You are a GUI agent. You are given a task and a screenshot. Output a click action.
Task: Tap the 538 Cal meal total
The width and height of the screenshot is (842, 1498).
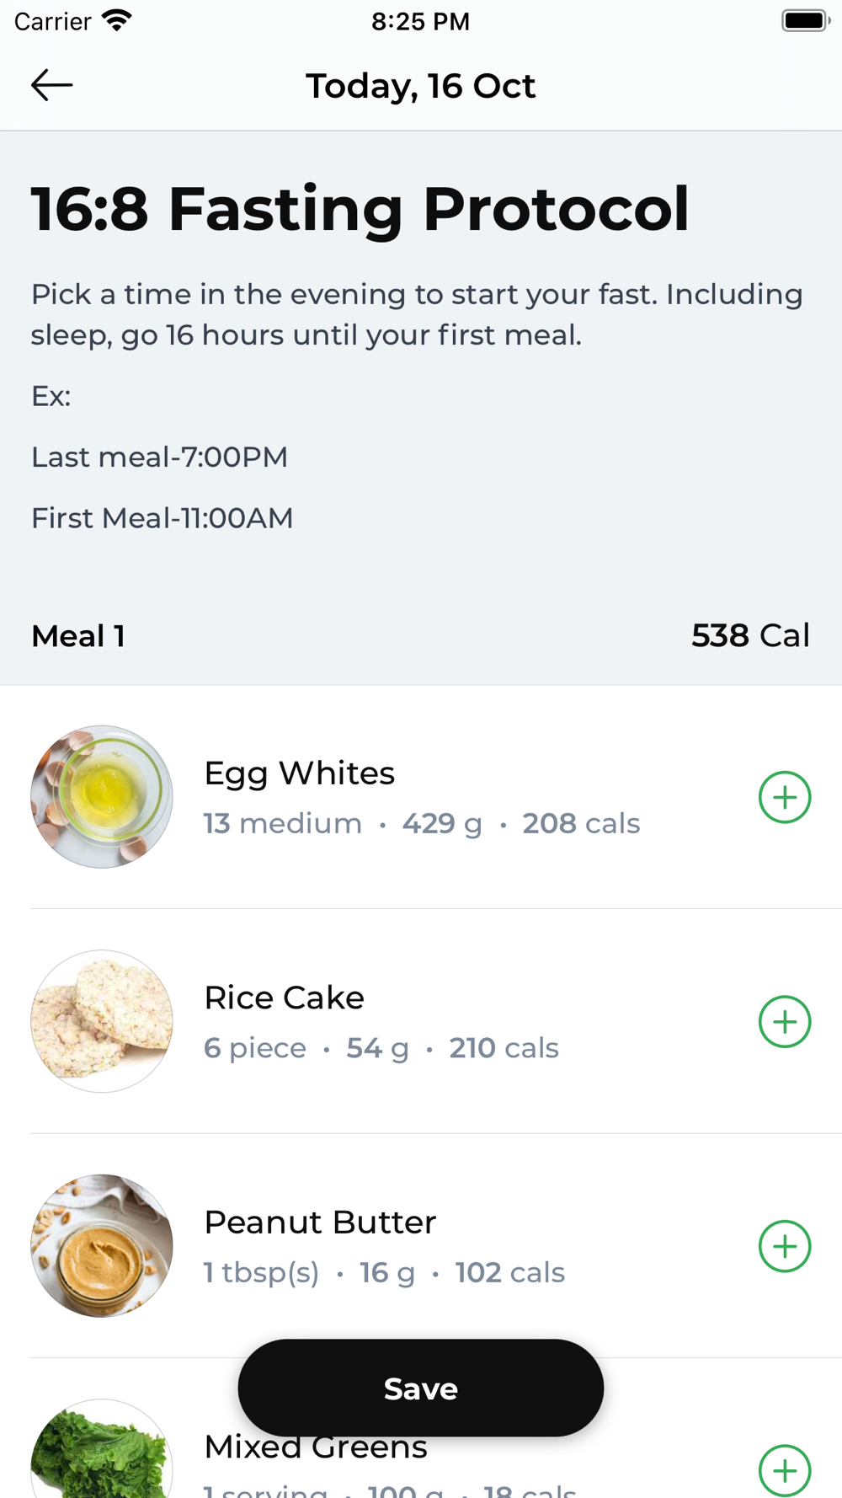[x=750, y=636]
